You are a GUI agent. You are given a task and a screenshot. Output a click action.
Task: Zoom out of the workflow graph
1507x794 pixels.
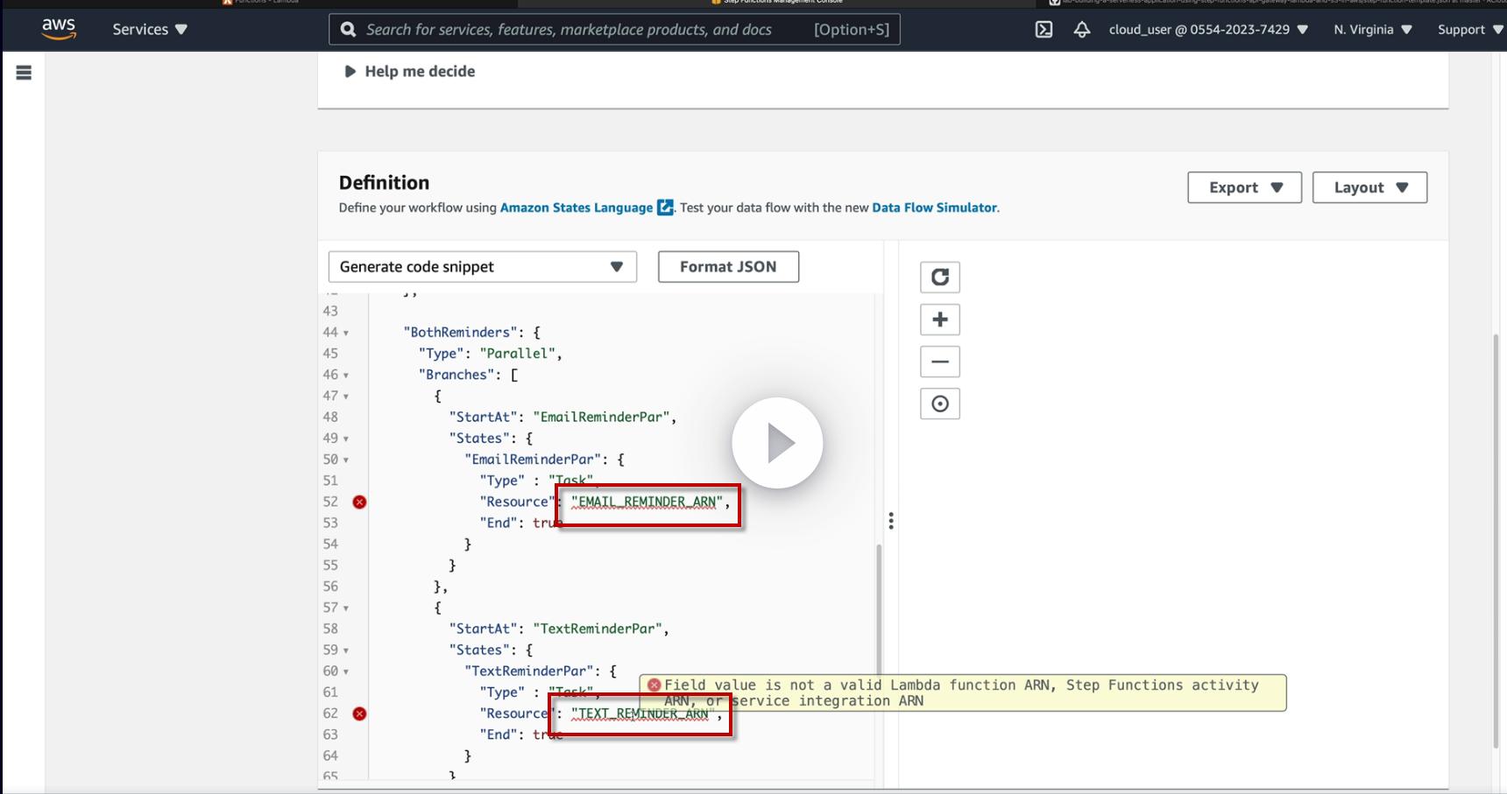click(x=939, y=362)
